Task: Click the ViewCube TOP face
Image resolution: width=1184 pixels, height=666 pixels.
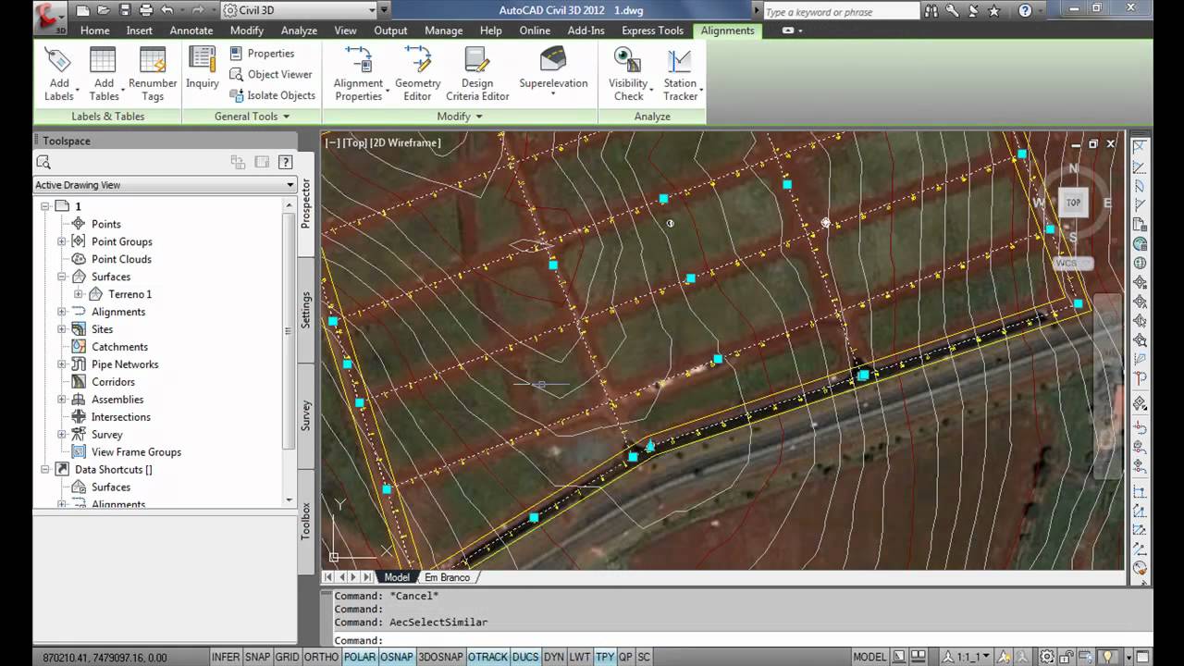Action: click(1073, 203)
